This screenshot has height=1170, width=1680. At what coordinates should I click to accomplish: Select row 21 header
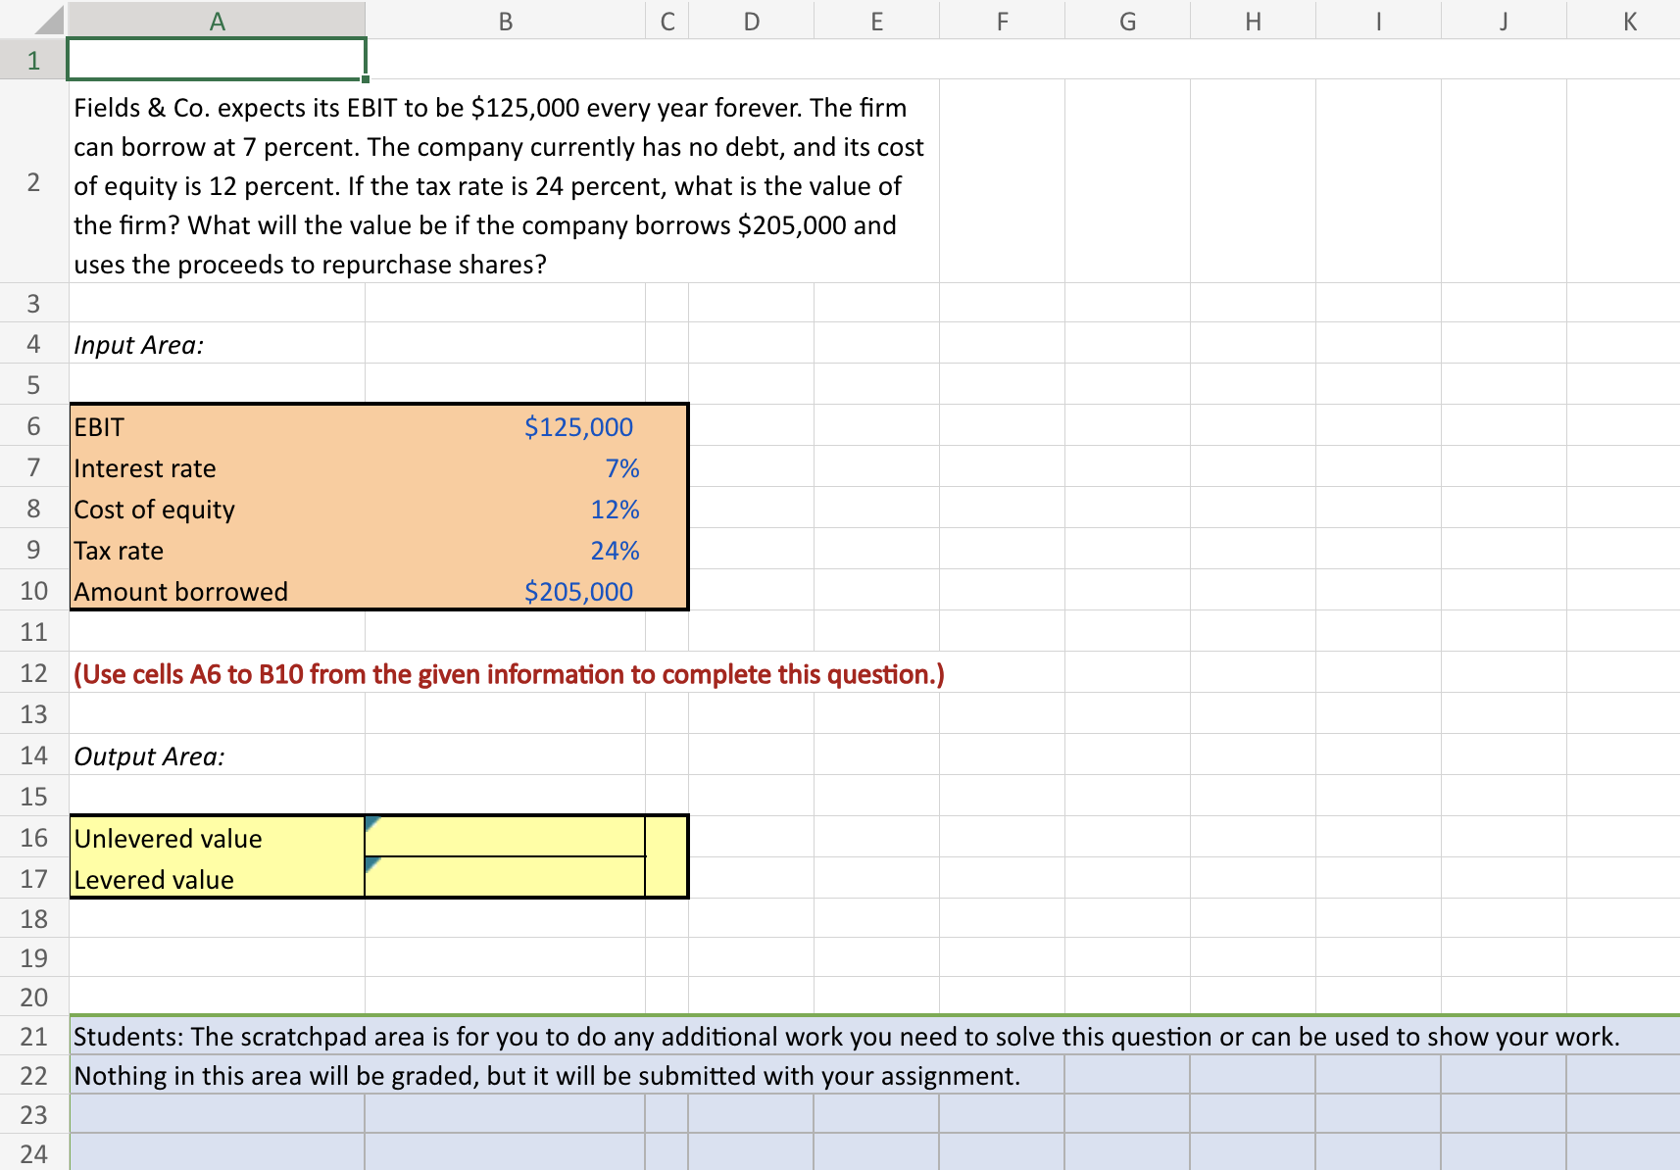point(33,1036)
